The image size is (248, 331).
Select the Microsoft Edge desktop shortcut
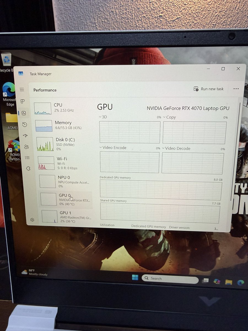click(x=9, y=95)
